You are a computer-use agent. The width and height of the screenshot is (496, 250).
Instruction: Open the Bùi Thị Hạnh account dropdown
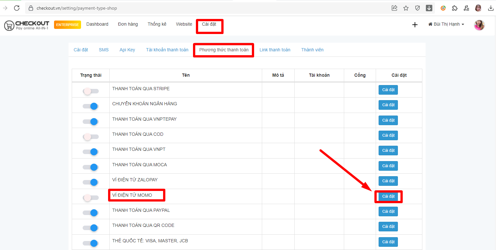click(446, 24)
